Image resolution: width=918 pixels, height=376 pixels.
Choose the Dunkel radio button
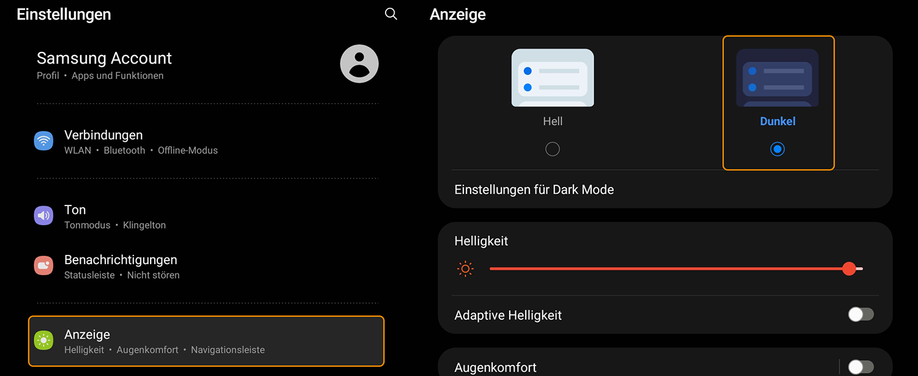pos(777,149)
